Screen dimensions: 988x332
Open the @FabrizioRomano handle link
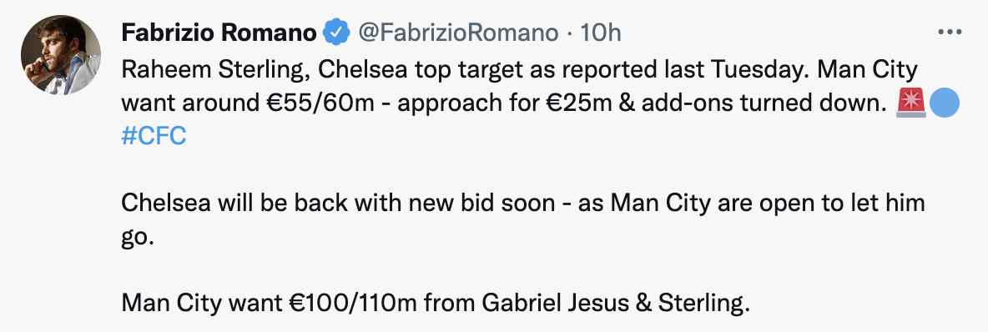click(458, 33)
